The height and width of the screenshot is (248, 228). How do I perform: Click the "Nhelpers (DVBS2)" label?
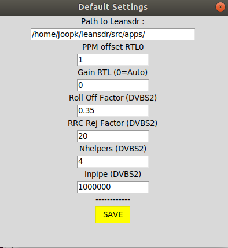113,149
